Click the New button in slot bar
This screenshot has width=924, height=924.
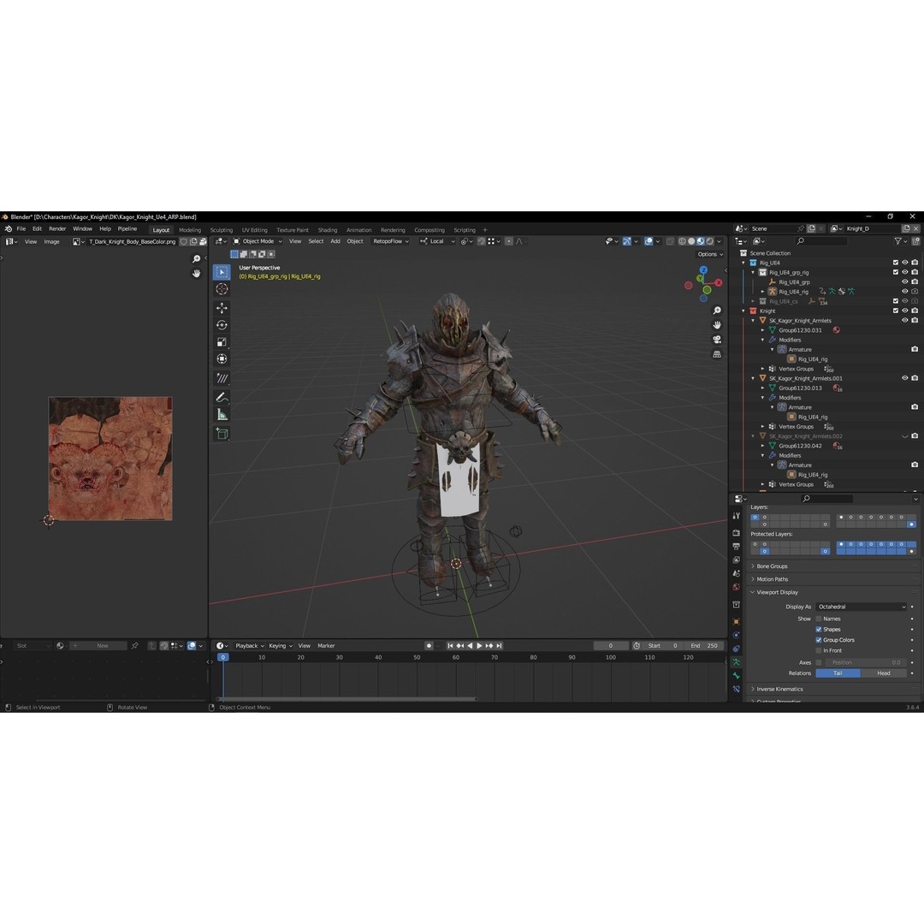[98, 646]
